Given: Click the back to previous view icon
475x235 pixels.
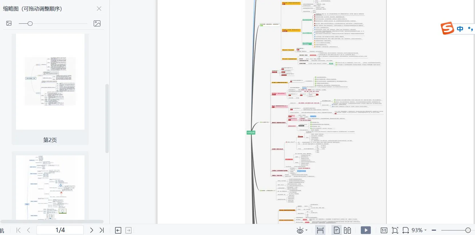Looking at the screenshot, I should pyautogui.click(x=118, y=230).
